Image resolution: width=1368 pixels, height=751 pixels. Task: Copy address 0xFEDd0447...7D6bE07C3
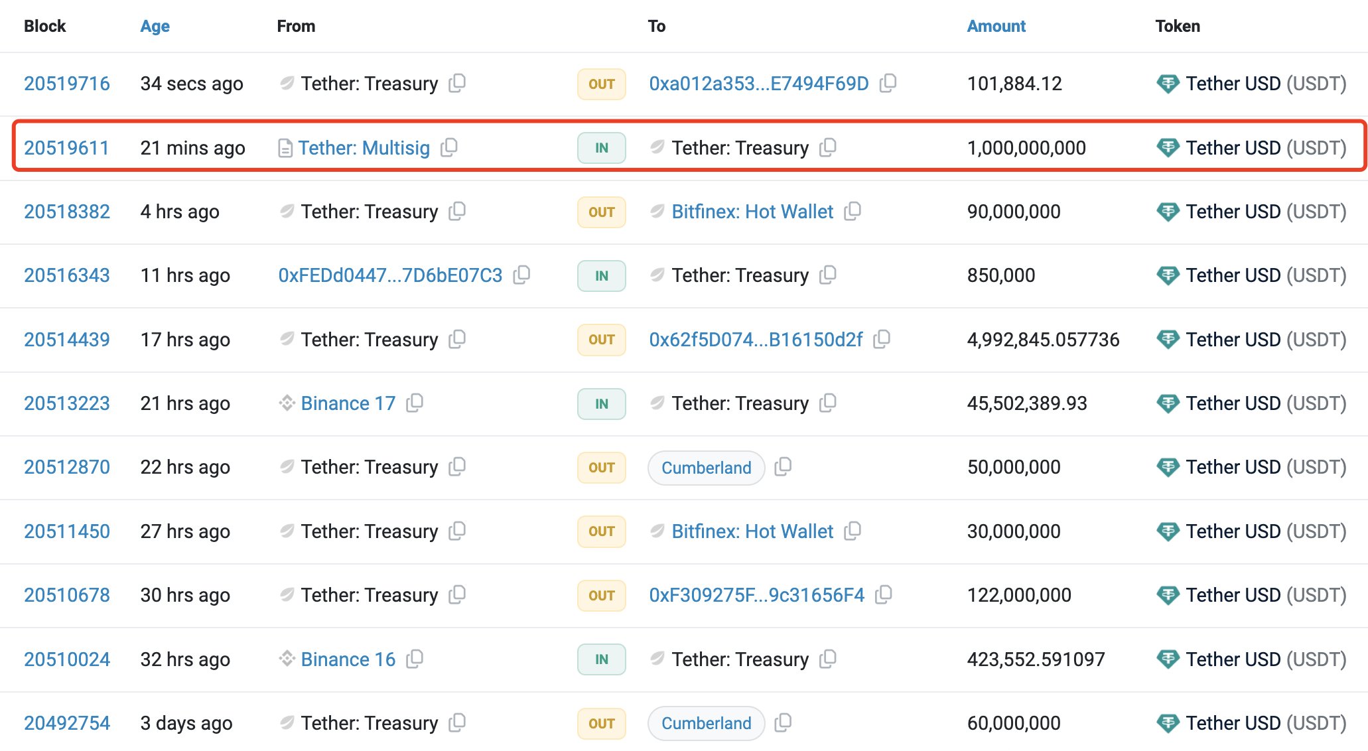point(522,275)
